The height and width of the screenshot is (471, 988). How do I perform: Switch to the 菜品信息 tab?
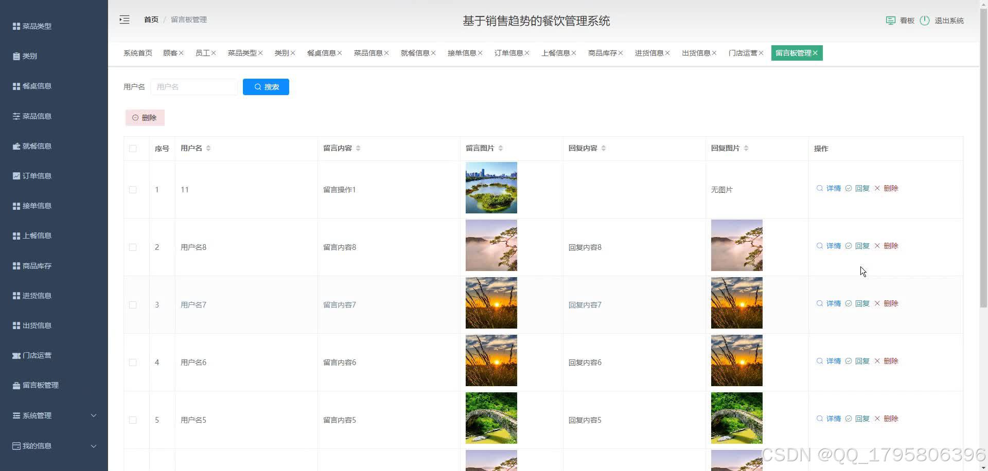point(368,53)
